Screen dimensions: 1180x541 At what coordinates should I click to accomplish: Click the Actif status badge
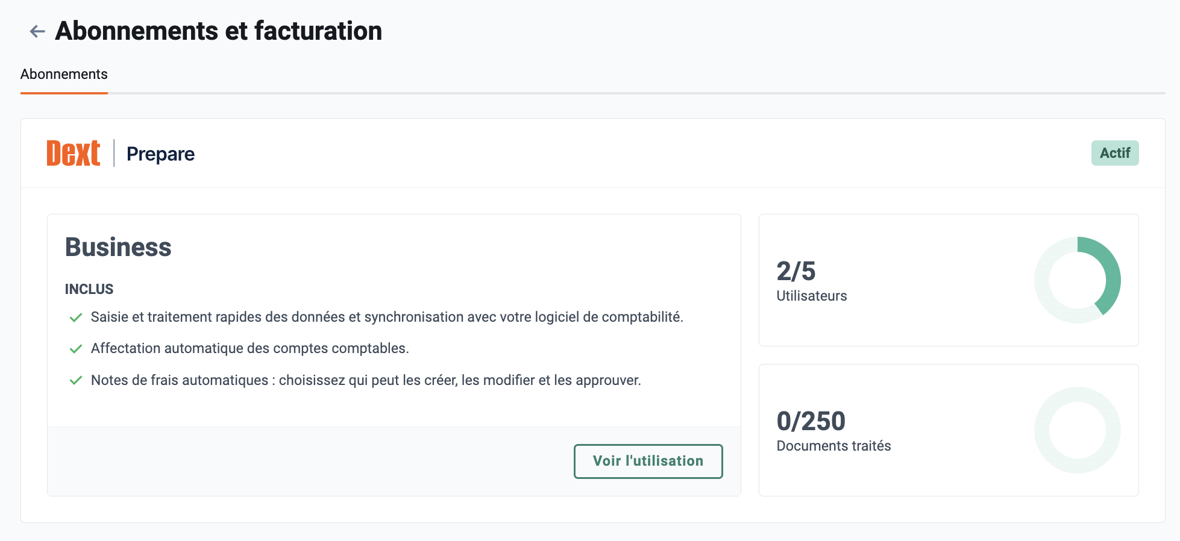click(x=1114, y=153)
